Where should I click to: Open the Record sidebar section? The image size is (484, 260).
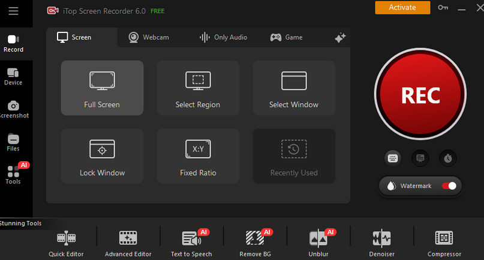click(13, 44)
